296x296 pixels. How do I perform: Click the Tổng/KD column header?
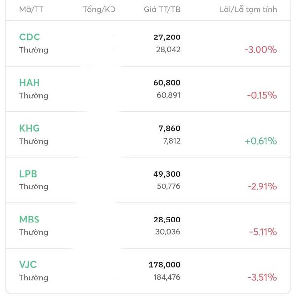point(99,9)
